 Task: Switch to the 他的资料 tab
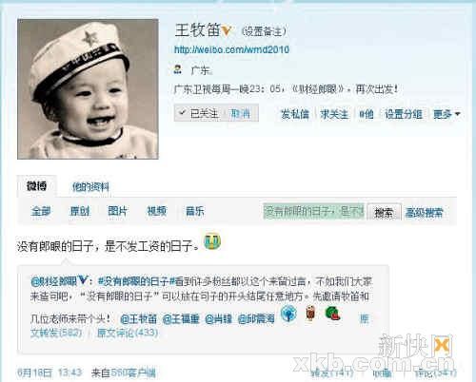point(90,187)
